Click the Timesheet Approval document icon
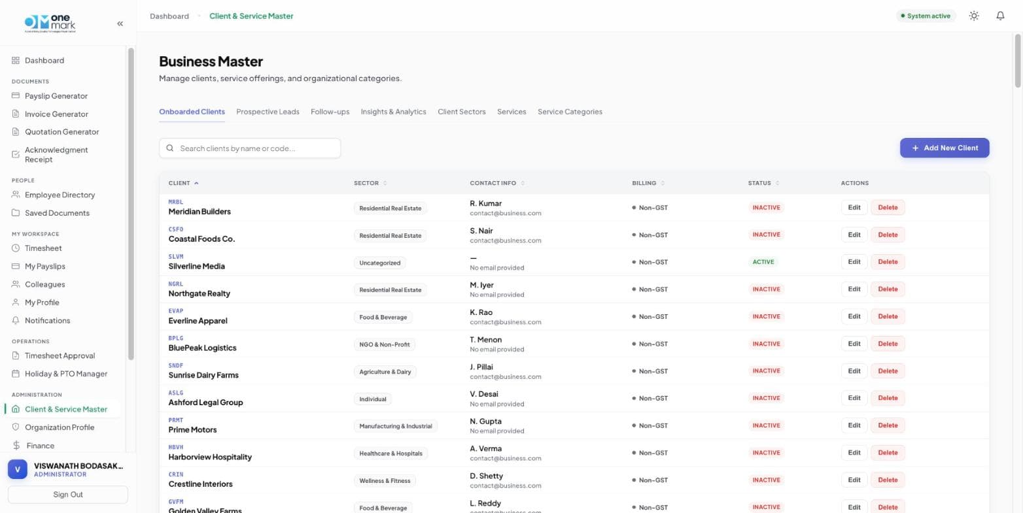Image resolution: width=1023 pixels, height=513 pixels. pyautogui.click(x=16, y=356)
